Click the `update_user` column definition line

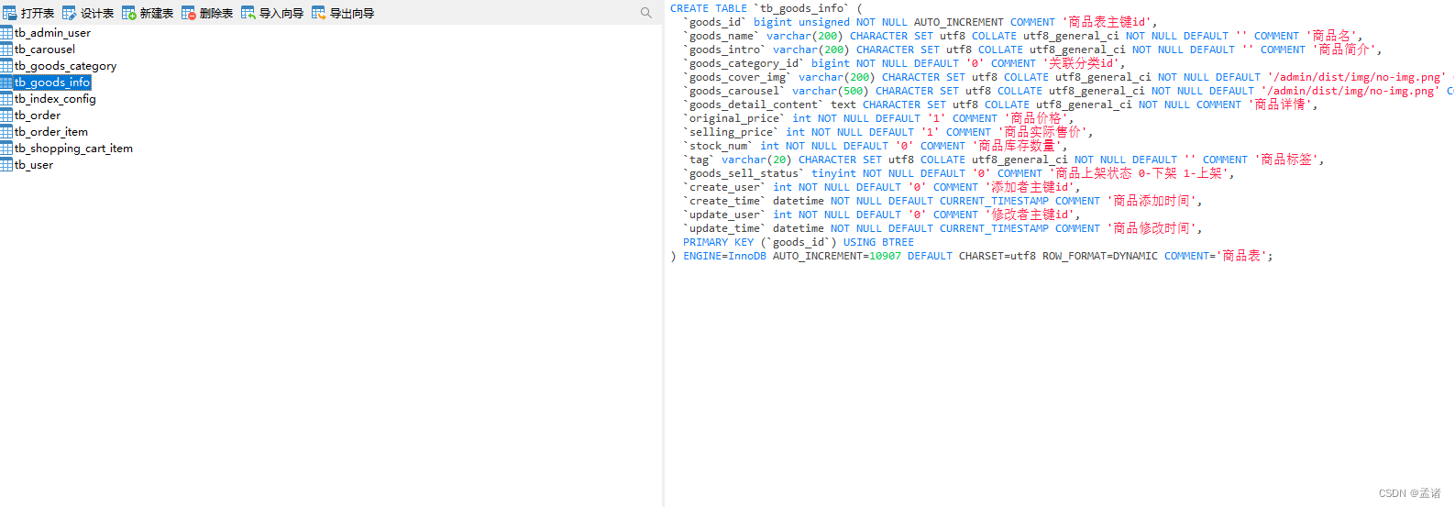click(882, 215)
